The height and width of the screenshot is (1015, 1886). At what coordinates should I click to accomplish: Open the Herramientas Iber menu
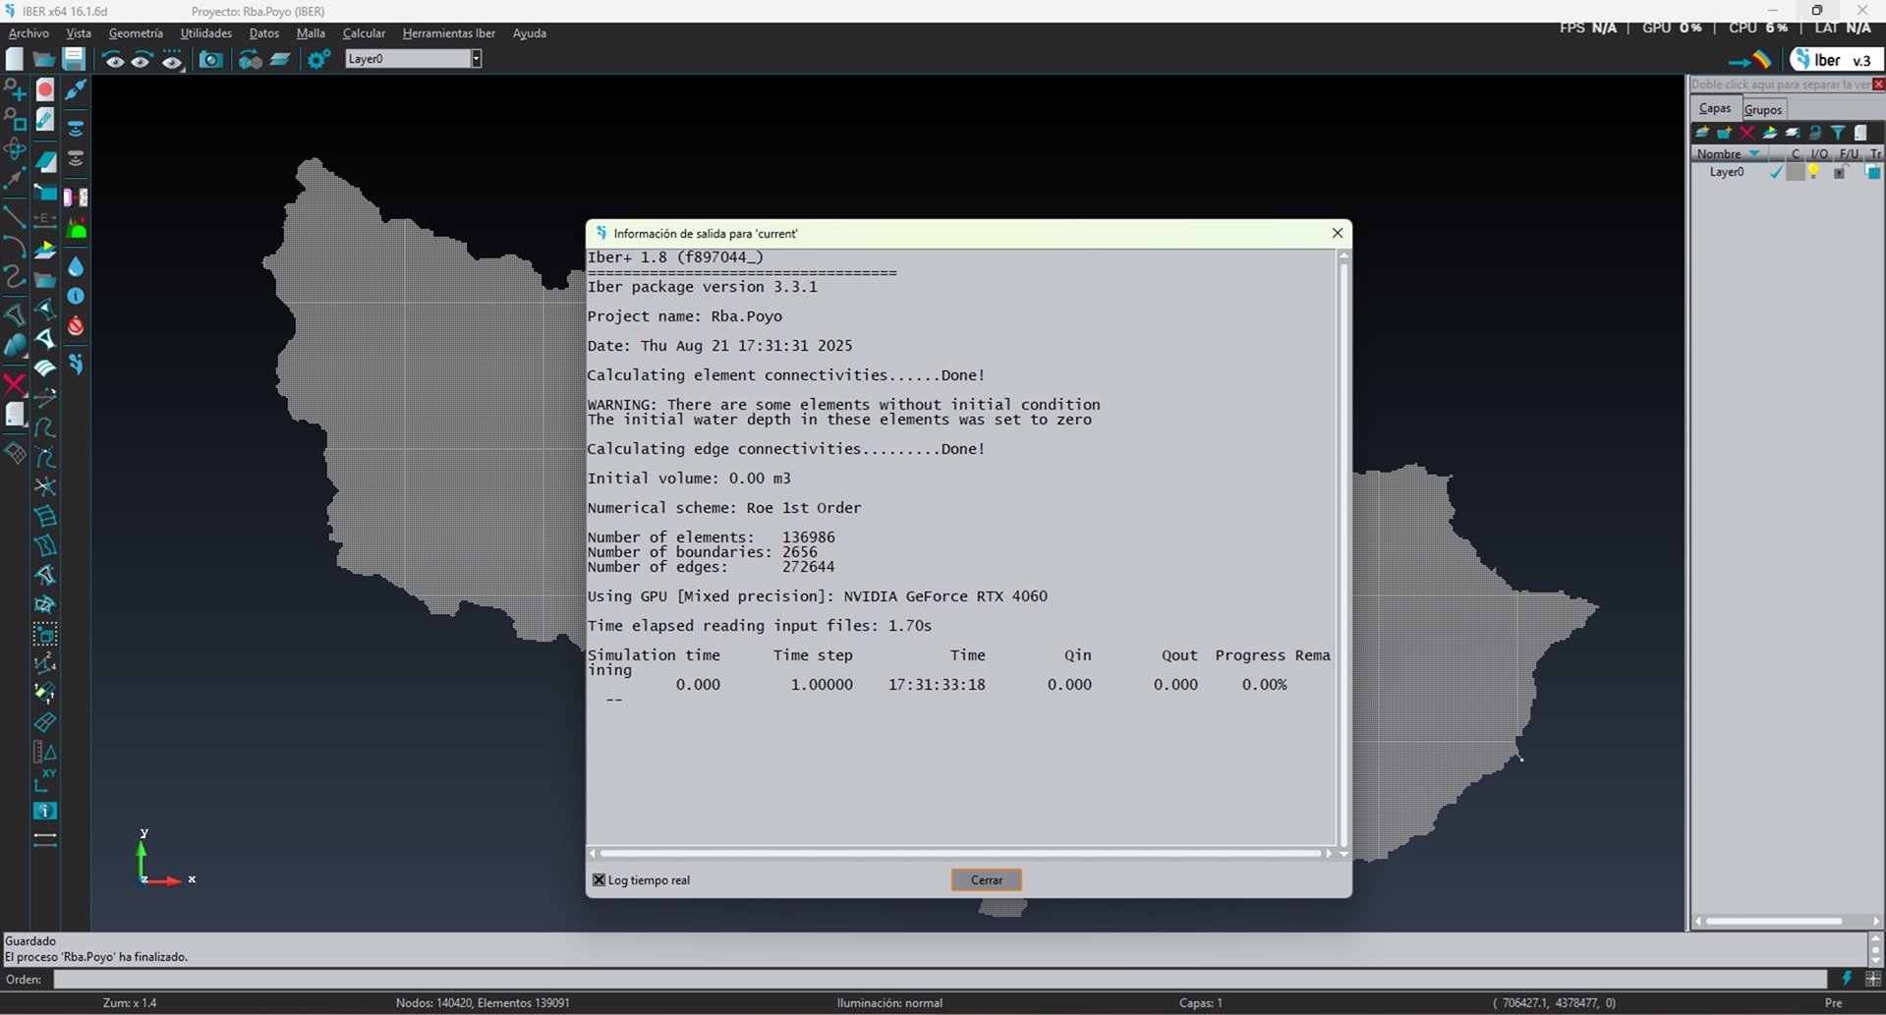pos(449,33)
